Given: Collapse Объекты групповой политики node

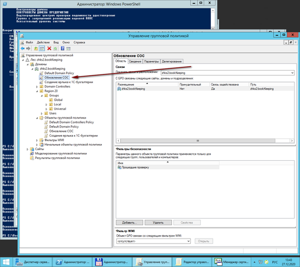Looking at the screenshot, I should pyautogui.click(x=37, y=118).
